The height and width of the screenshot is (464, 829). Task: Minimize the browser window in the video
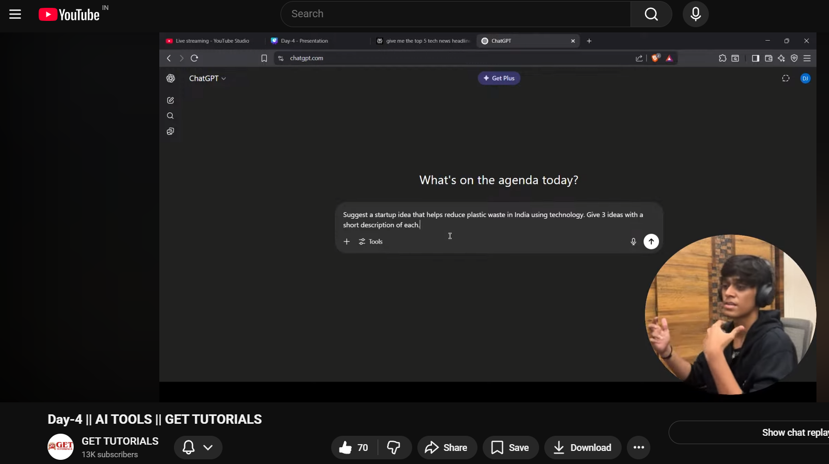(x=767, y=41)
